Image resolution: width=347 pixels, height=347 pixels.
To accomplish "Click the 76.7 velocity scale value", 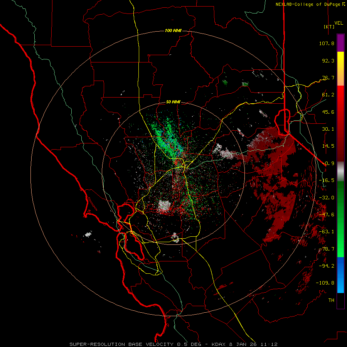I will (x=328, y=77).
